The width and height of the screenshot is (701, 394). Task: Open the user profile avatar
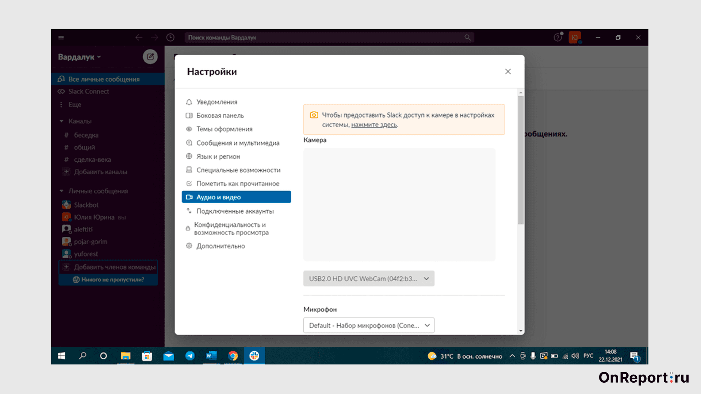click(575, 37)
